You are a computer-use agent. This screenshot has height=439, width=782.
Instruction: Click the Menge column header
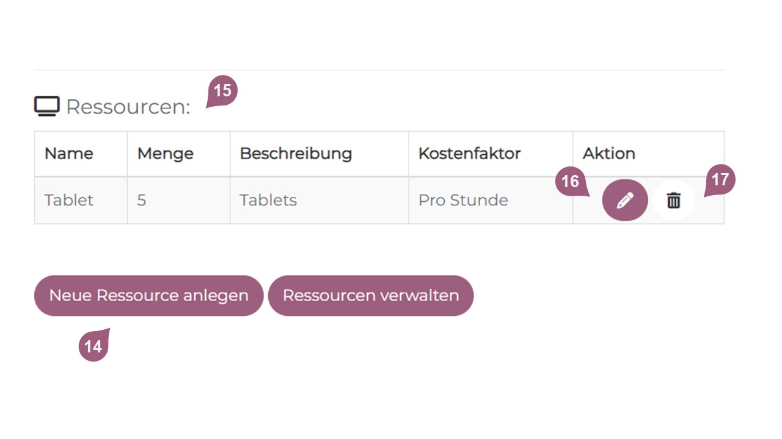click(165, 154)
